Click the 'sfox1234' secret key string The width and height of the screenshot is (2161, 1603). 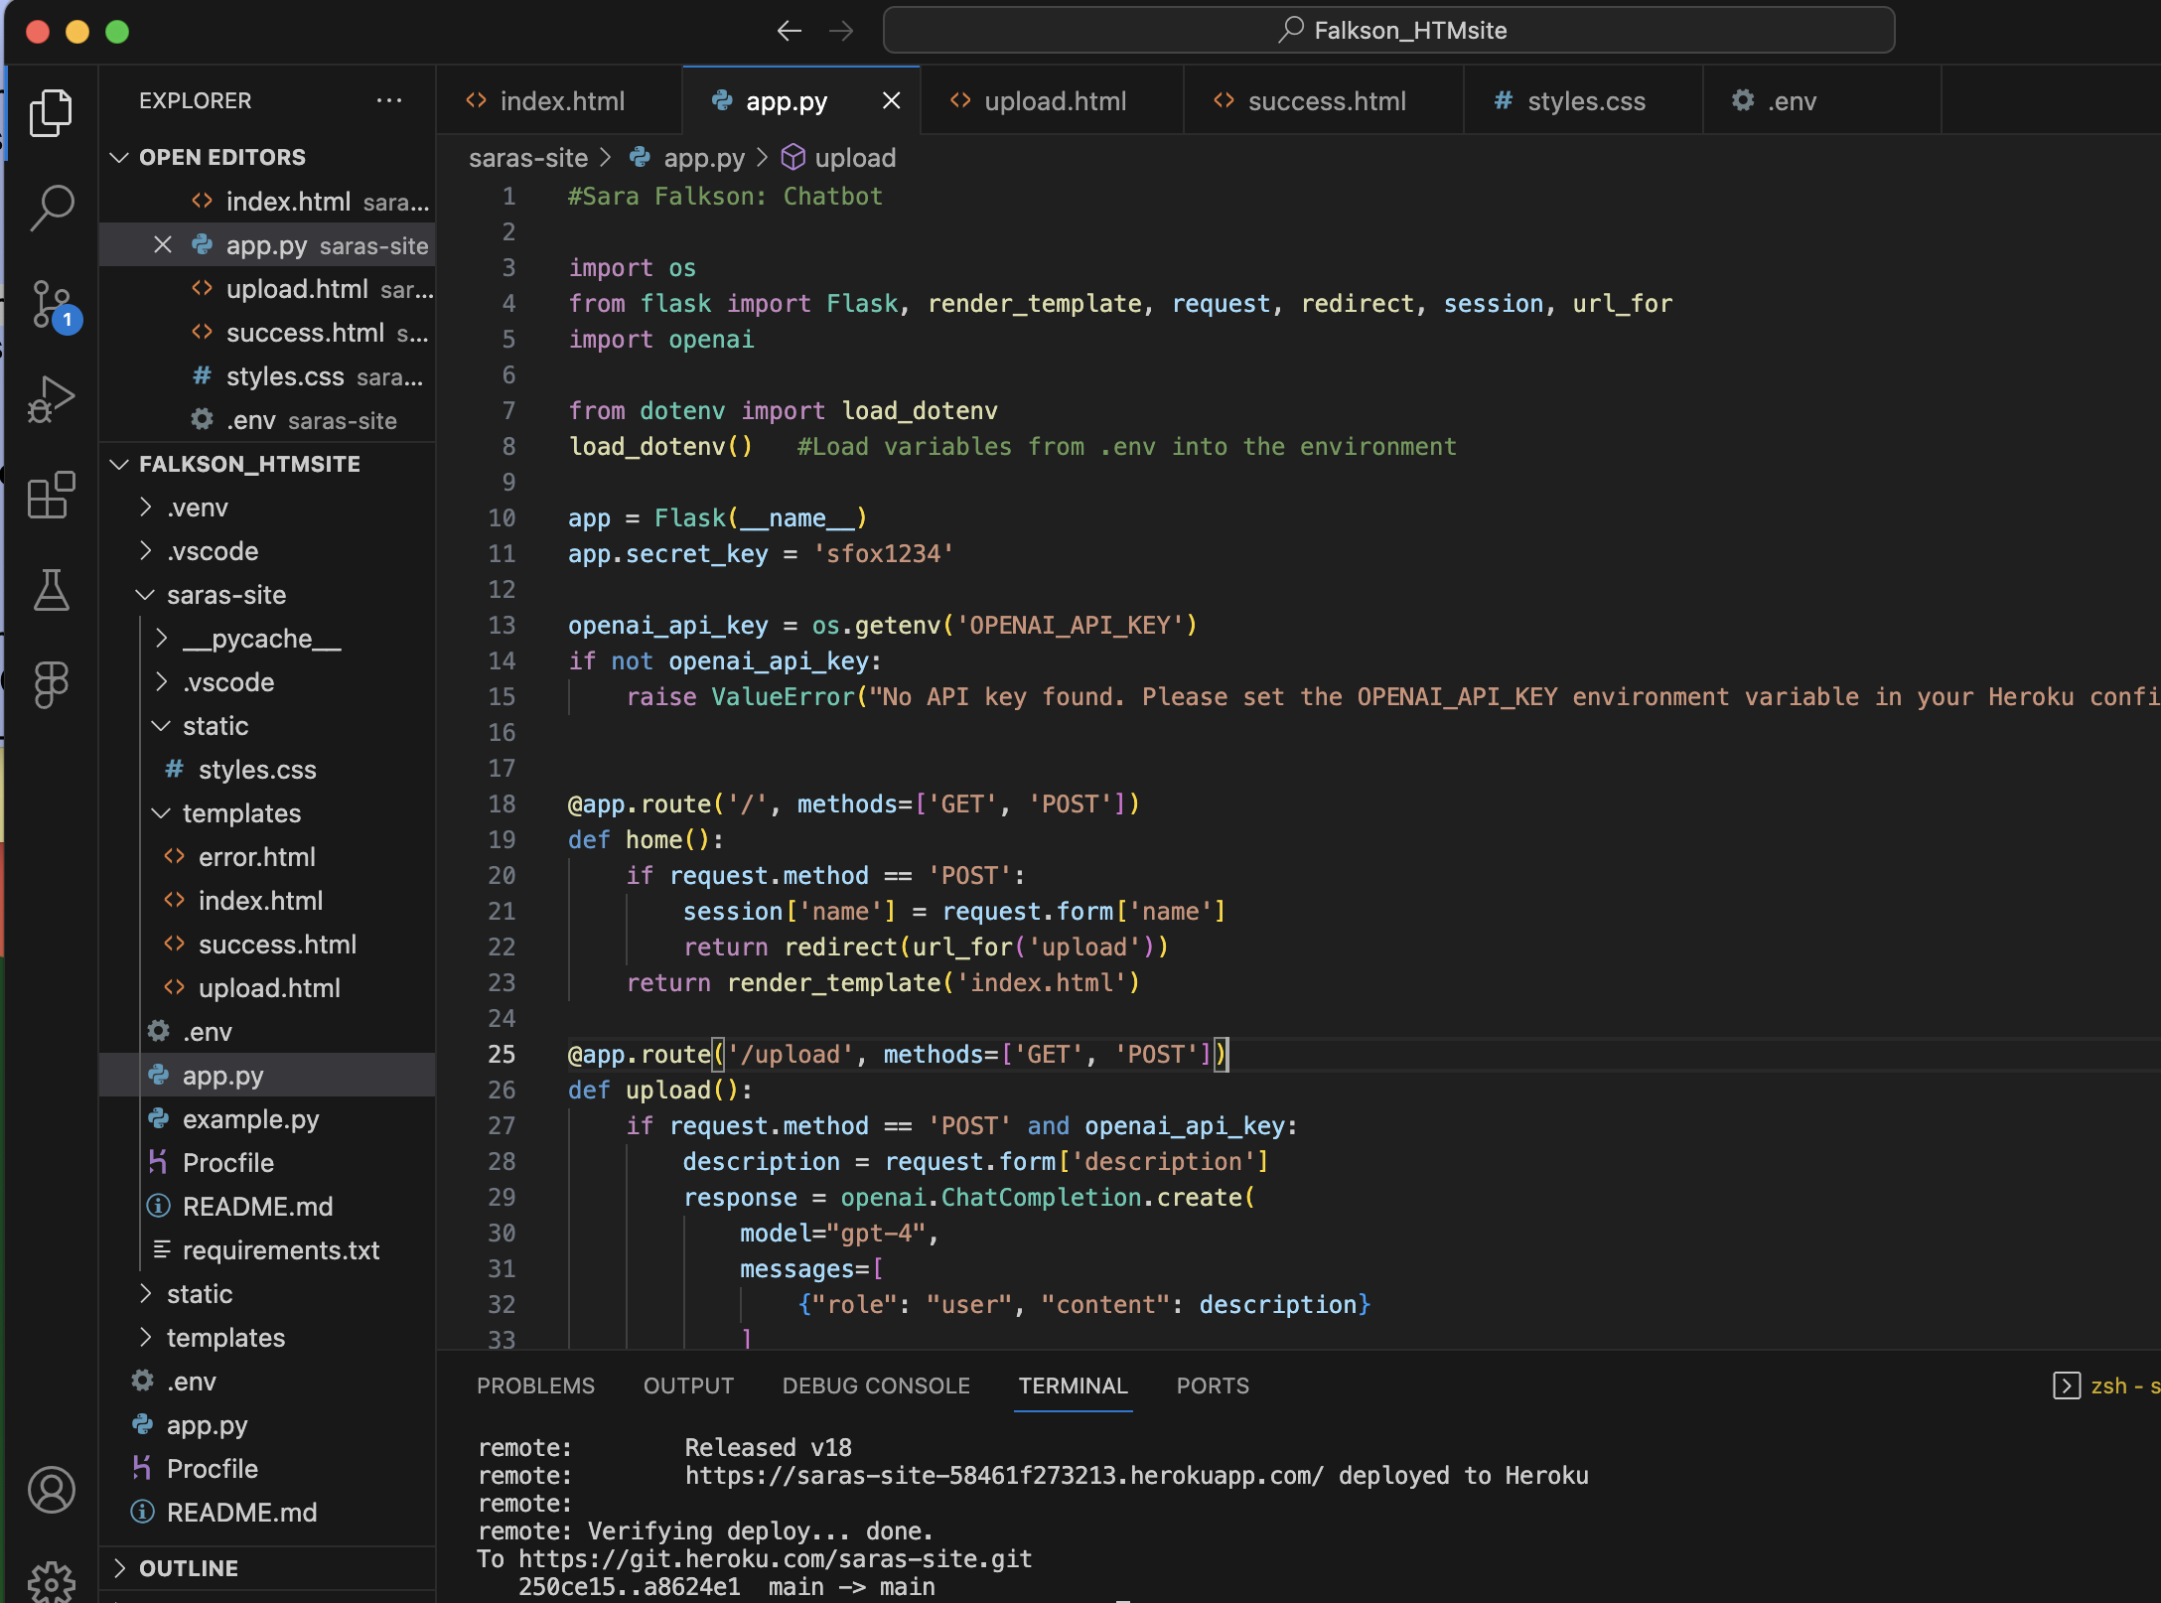point(883,553)
